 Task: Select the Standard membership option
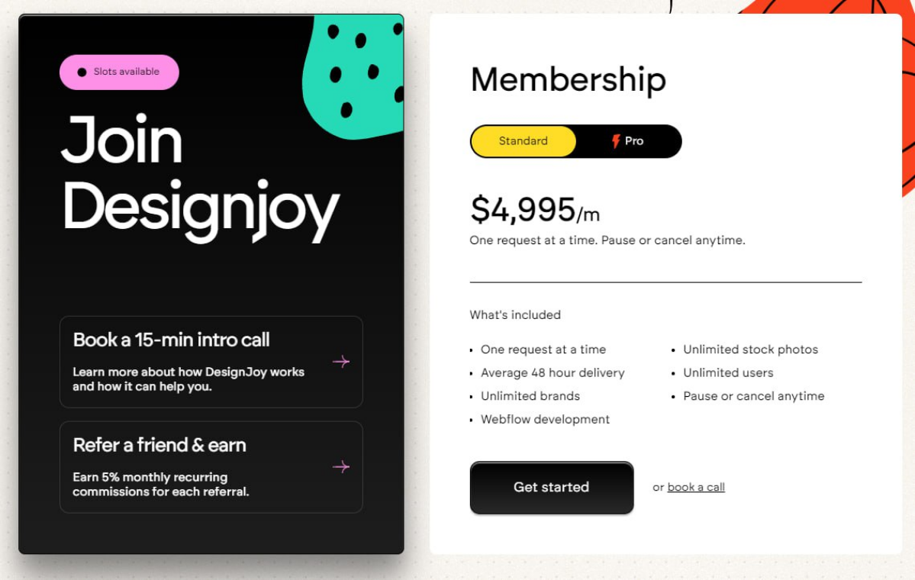pyautogui.click(x=524, y=141)
